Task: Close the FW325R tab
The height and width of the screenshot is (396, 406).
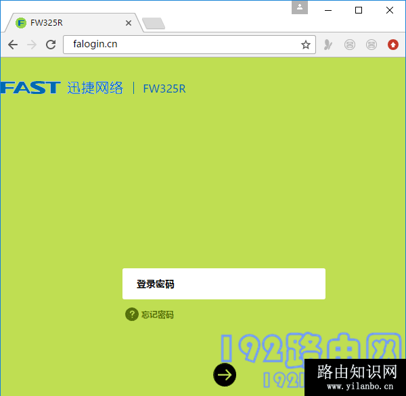Action: pyautogui.click(x=129, y=23)
